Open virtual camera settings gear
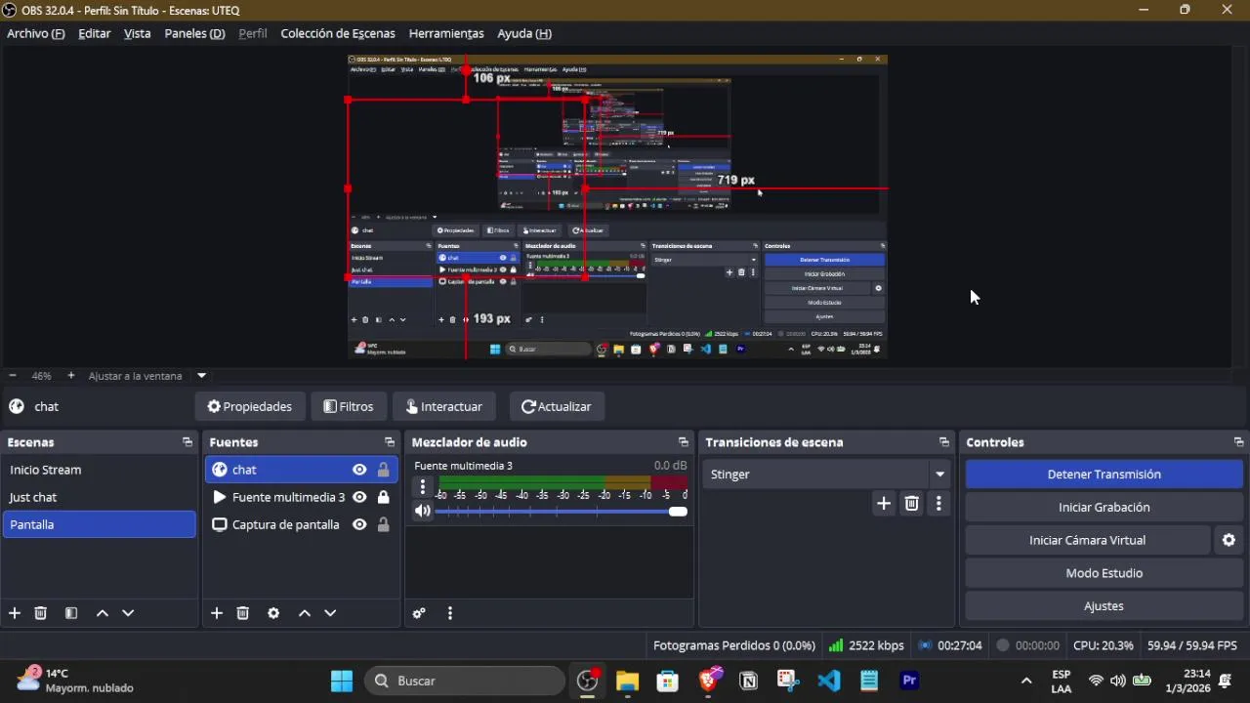Screen dimensions: 1250x703 (1229, 540)
